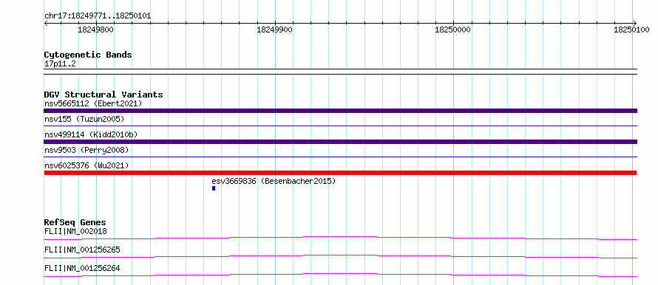Open the FLII|NM_001256264 transcript label
Viewport: 658px width, 285px height.
(82, 268)
